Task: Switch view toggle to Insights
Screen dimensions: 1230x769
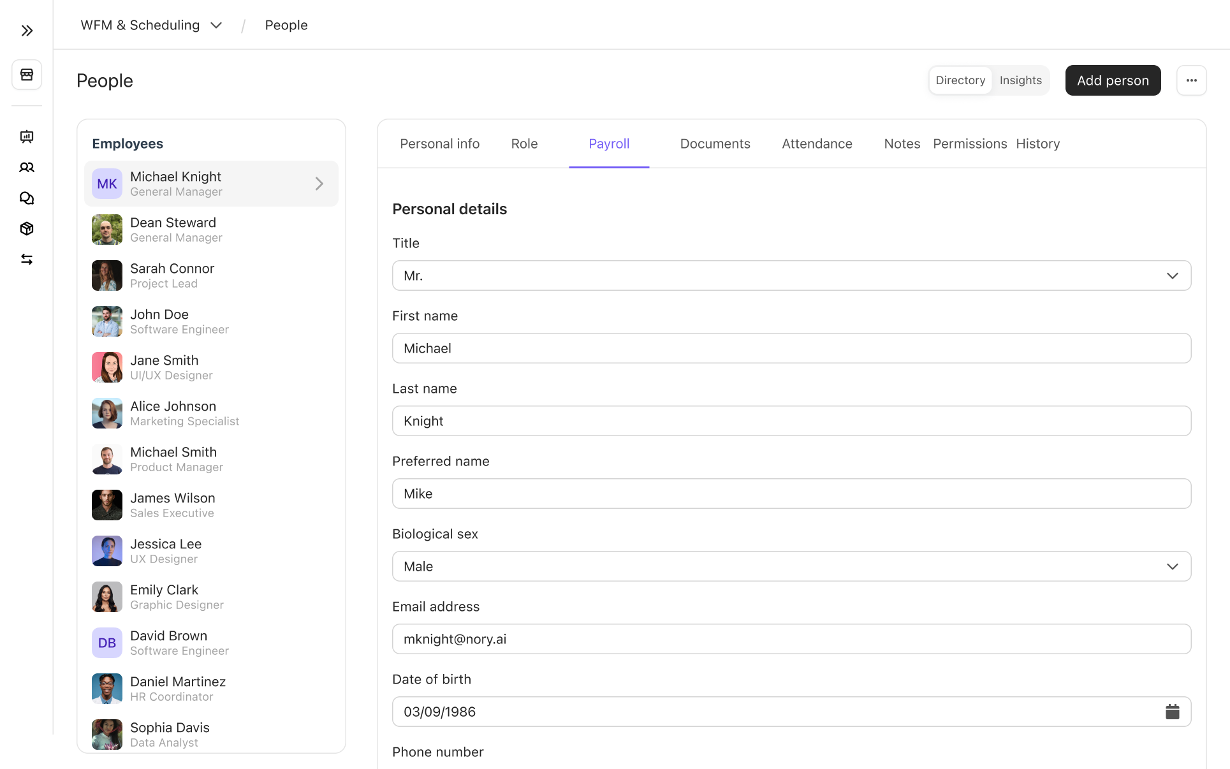Action: 1020,80
